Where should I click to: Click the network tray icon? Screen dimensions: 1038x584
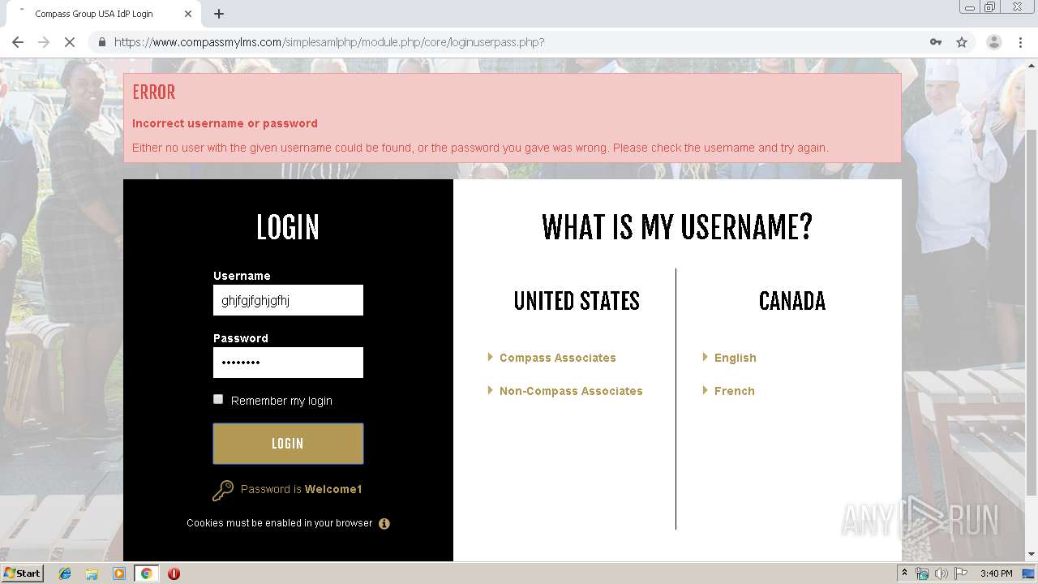[x=922, y=573]
